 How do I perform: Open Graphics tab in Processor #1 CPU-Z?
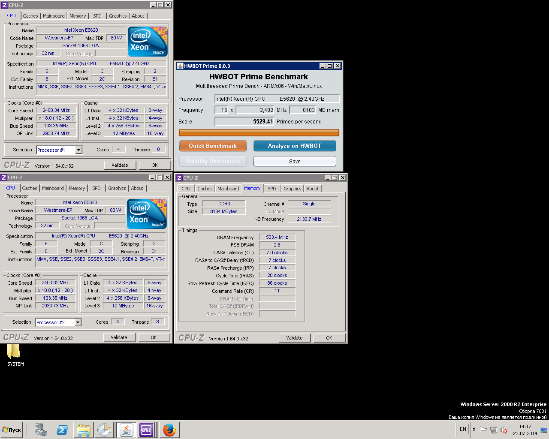point(118,16)
